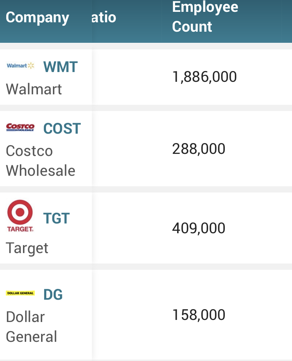Open the WMT ticker link

61,67
